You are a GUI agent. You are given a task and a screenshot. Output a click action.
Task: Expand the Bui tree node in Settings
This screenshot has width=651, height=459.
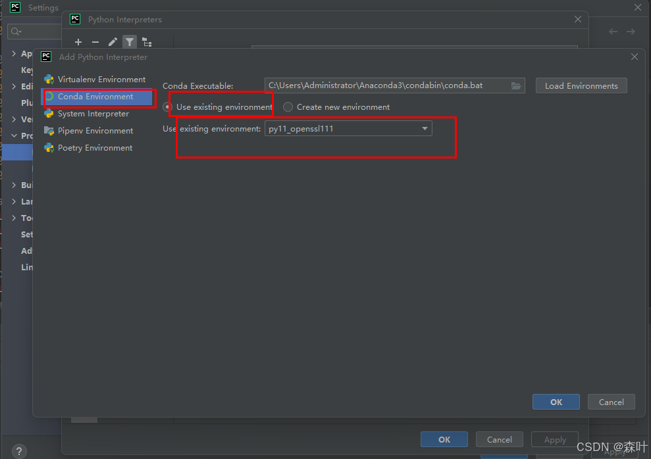tap(14, 185)
